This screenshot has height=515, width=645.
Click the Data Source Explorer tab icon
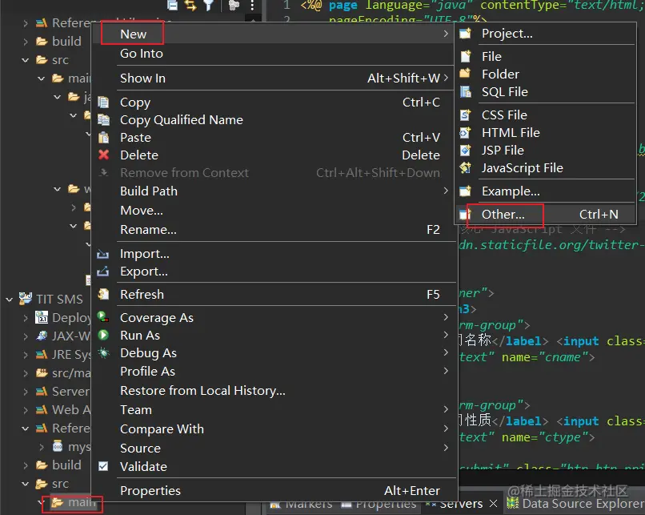[512, 503]
